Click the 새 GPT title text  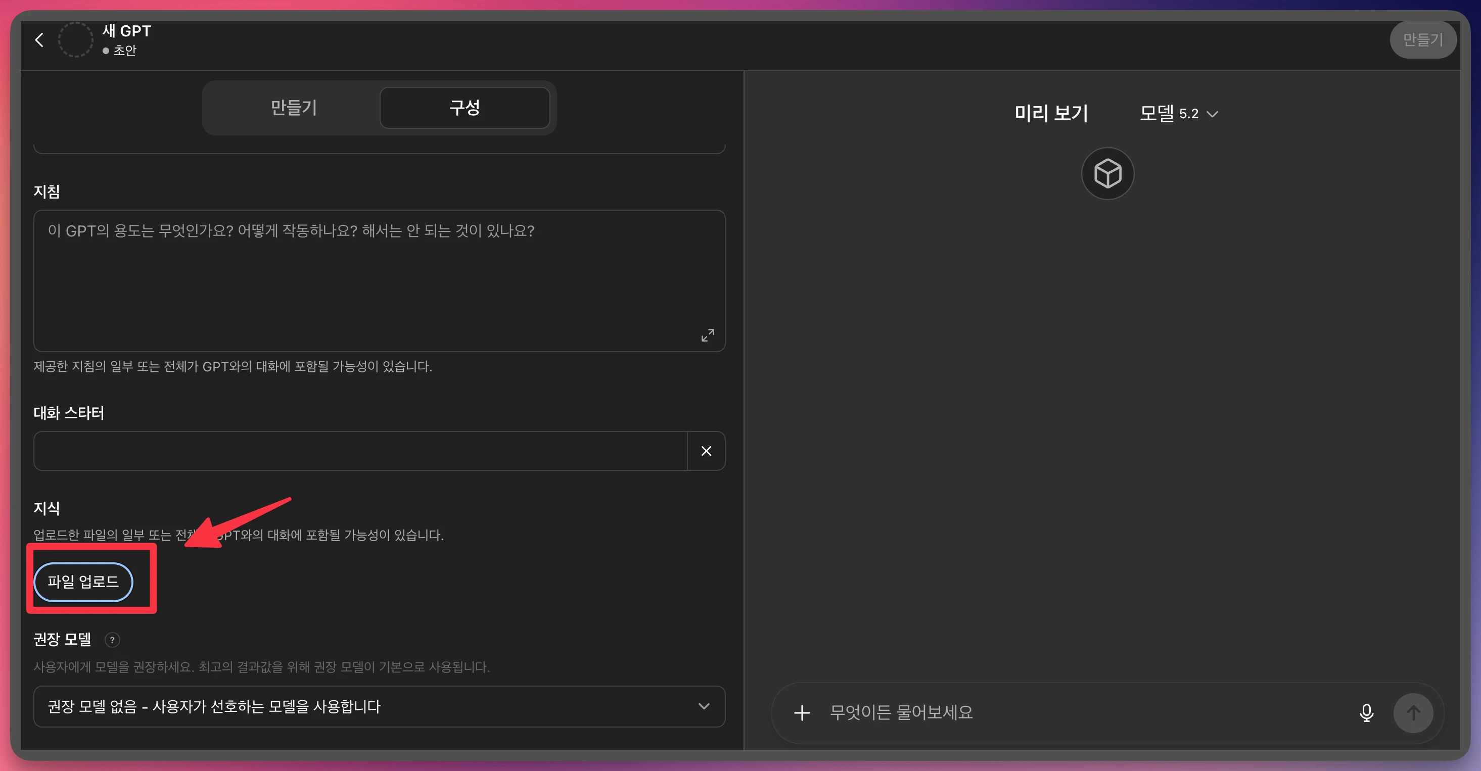126,31
